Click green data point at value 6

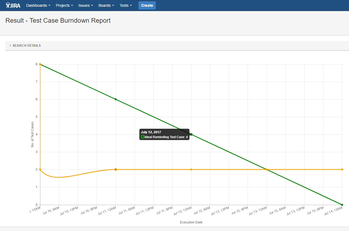pos(116,99)
